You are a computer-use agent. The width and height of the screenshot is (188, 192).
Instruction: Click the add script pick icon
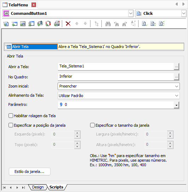click(6, 24)
